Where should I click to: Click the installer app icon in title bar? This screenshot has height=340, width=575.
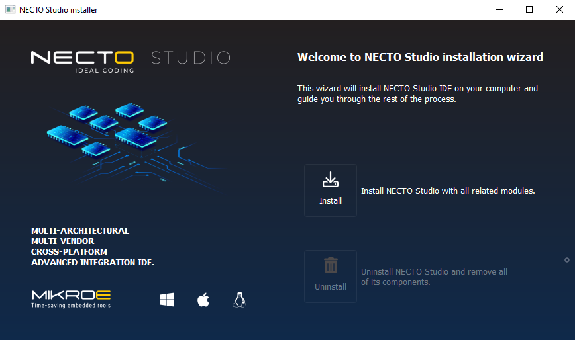click(x=10, y=9)
